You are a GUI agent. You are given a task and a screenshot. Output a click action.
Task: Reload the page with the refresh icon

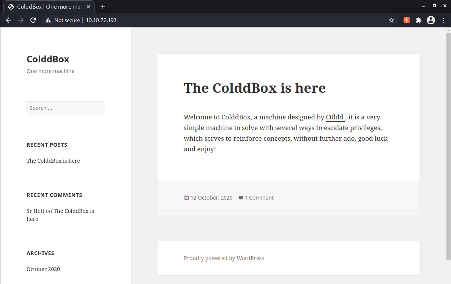[33, 20]
